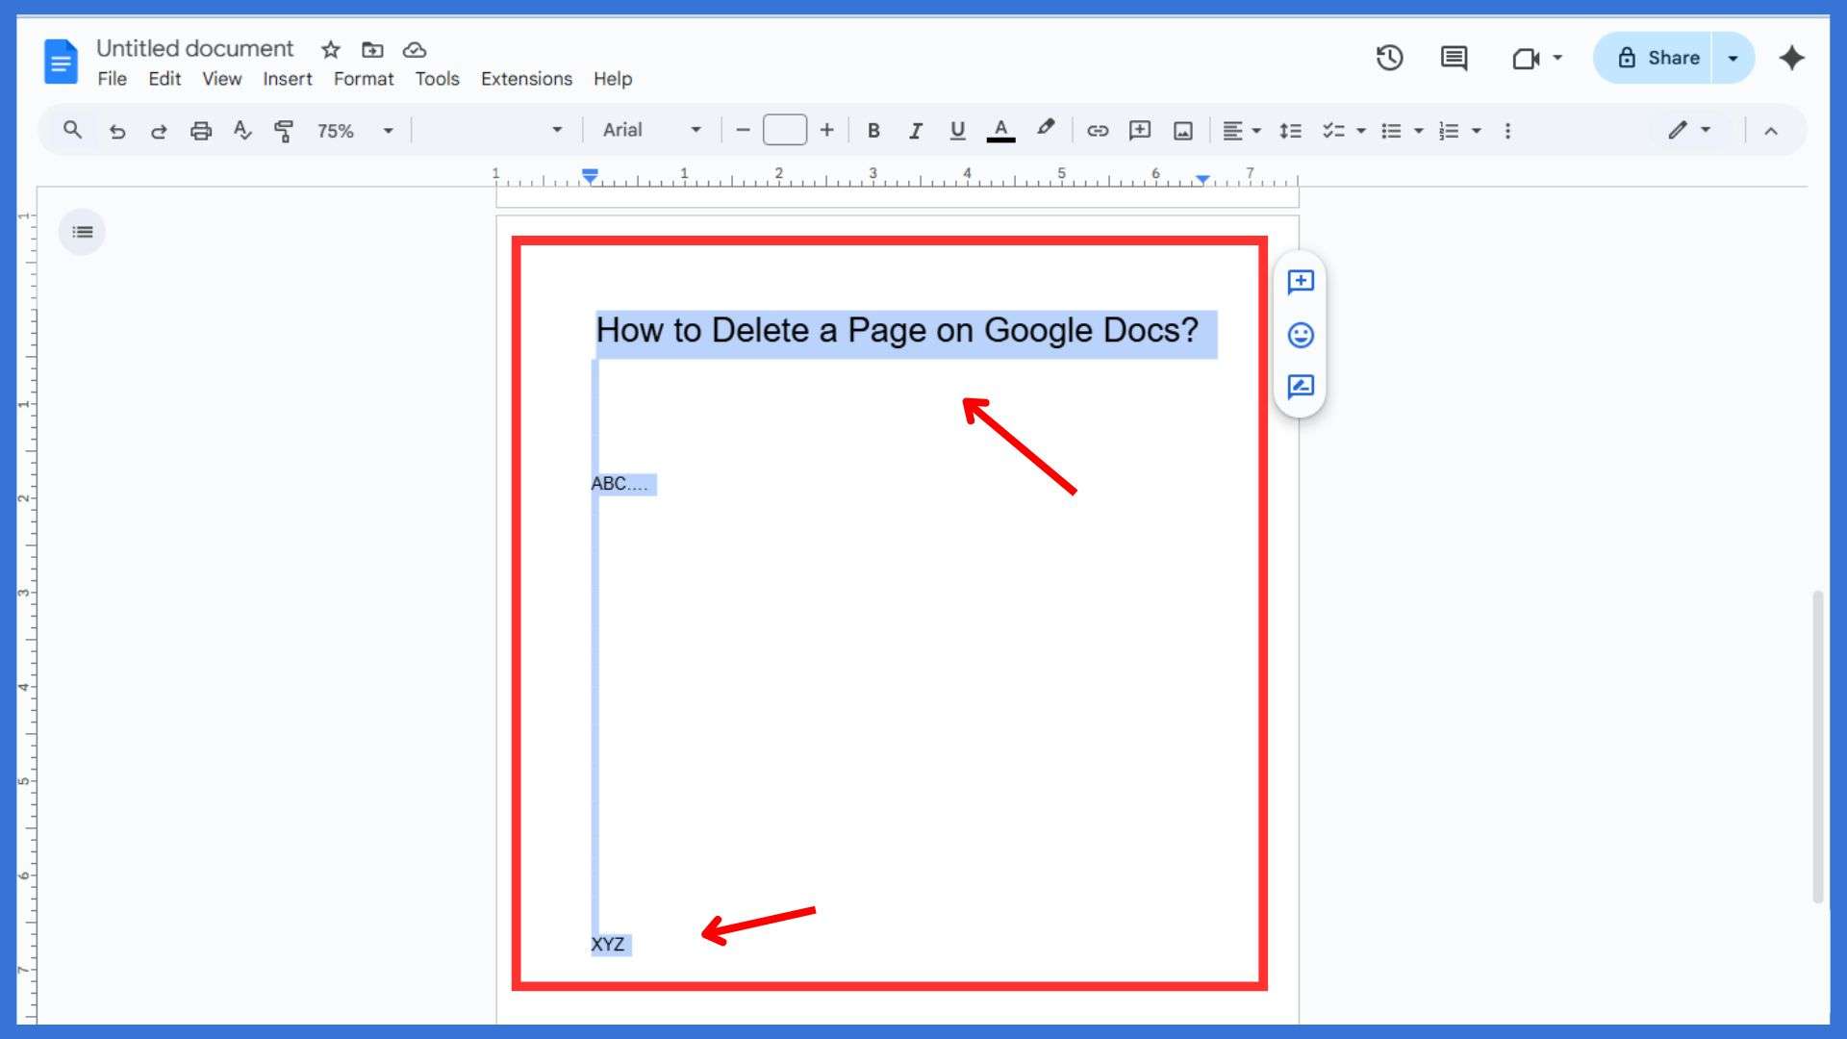Click the Share button

tap(1655, 58)
